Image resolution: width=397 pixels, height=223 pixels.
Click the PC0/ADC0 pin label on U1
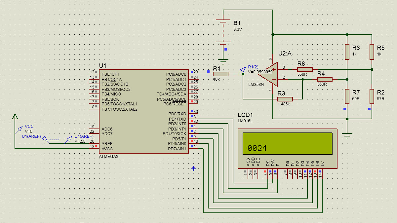pyautogui.click(x=176, y=74)
